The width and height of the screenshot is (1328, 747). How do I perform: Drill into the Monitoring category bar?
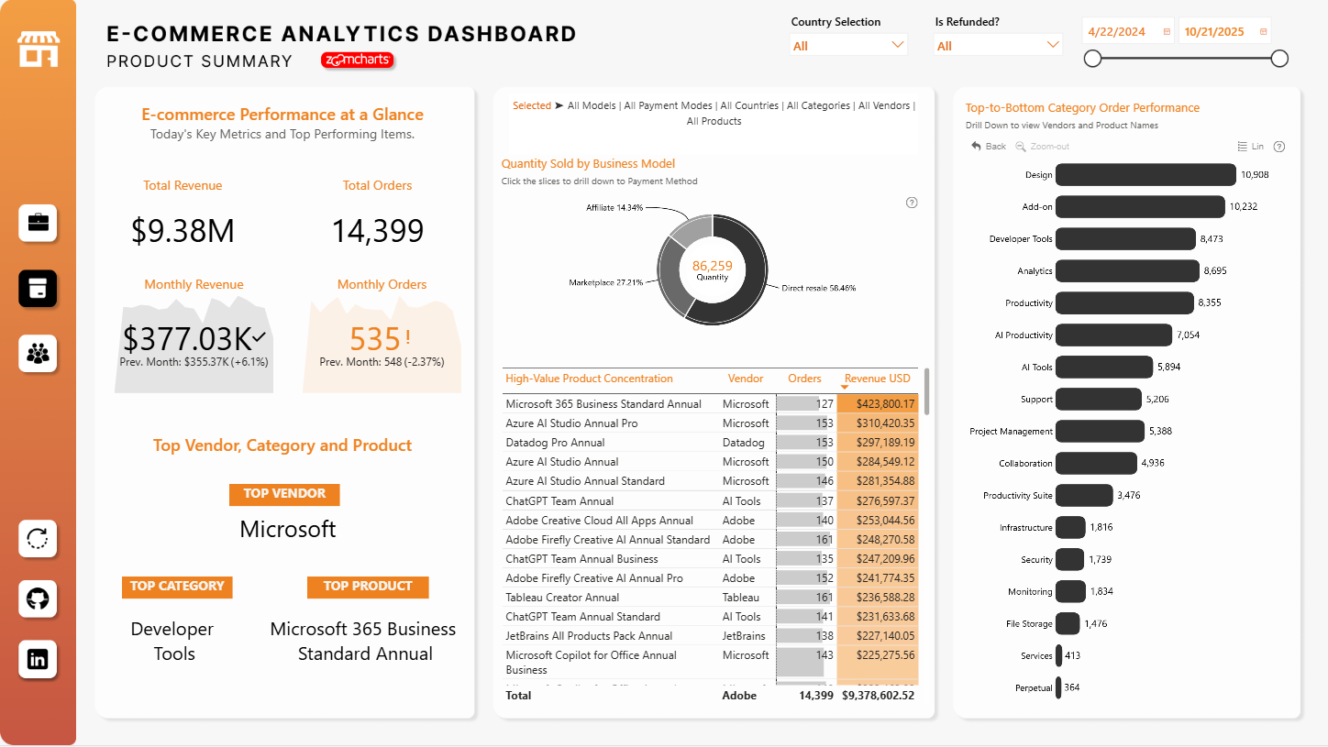tap(1070, 591)
